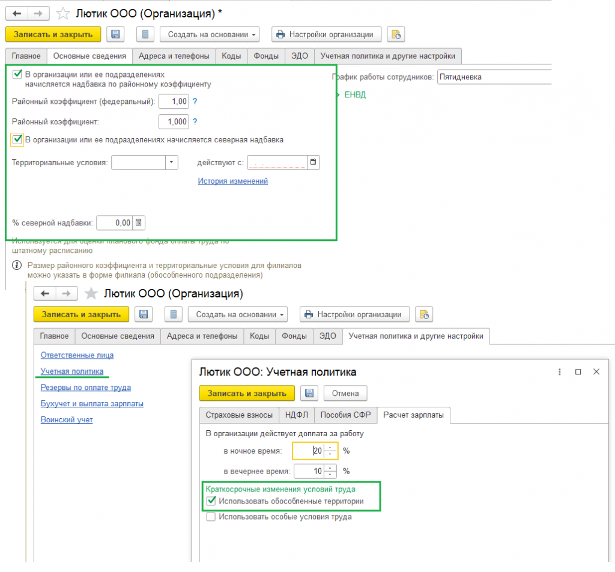The width and height of the screenshot is (615, 572).
Task: Close the Учетная политика dialog
Action: point(596,371)
